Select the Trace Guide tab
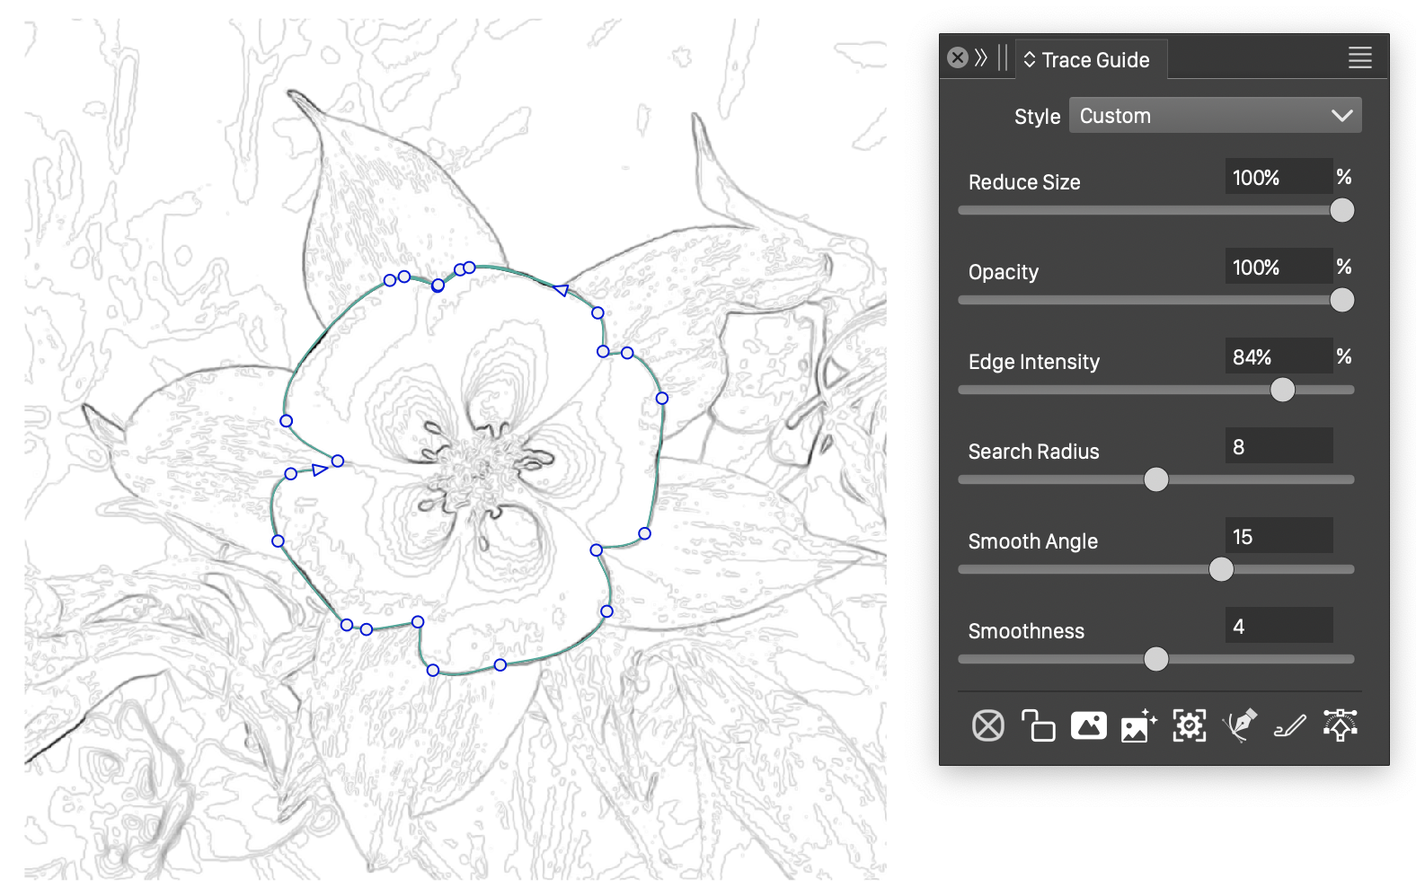 pos(1095,60)
